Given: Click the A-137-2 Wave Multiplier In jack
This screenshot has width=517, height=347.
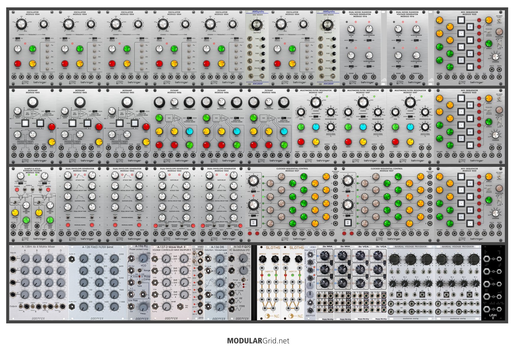Looking at the screenshot, I should tap(155, 307).
